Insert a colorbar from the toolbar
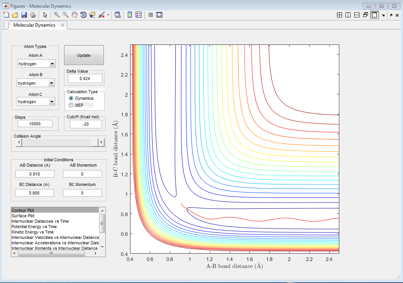The image size is (403, 283). pyautogui.click(x=130, y=15)
